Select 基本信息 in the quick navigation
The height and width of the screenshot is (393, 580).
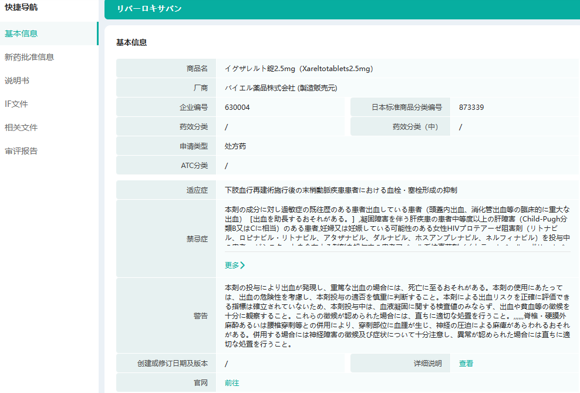pos(21,33)
